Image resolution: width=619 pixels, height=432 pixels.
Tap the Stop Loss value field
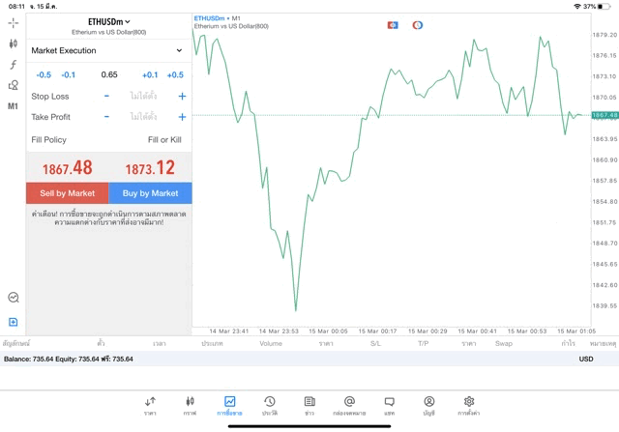click(143, 96)
